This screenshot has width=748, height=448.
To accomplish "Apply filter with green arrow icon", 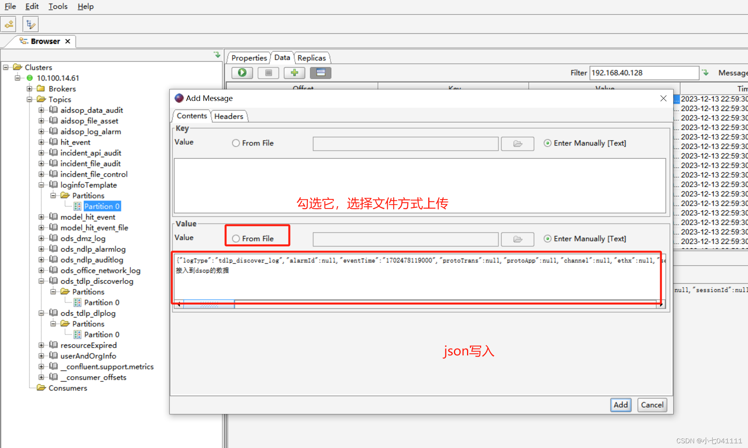I will (705, 72).
